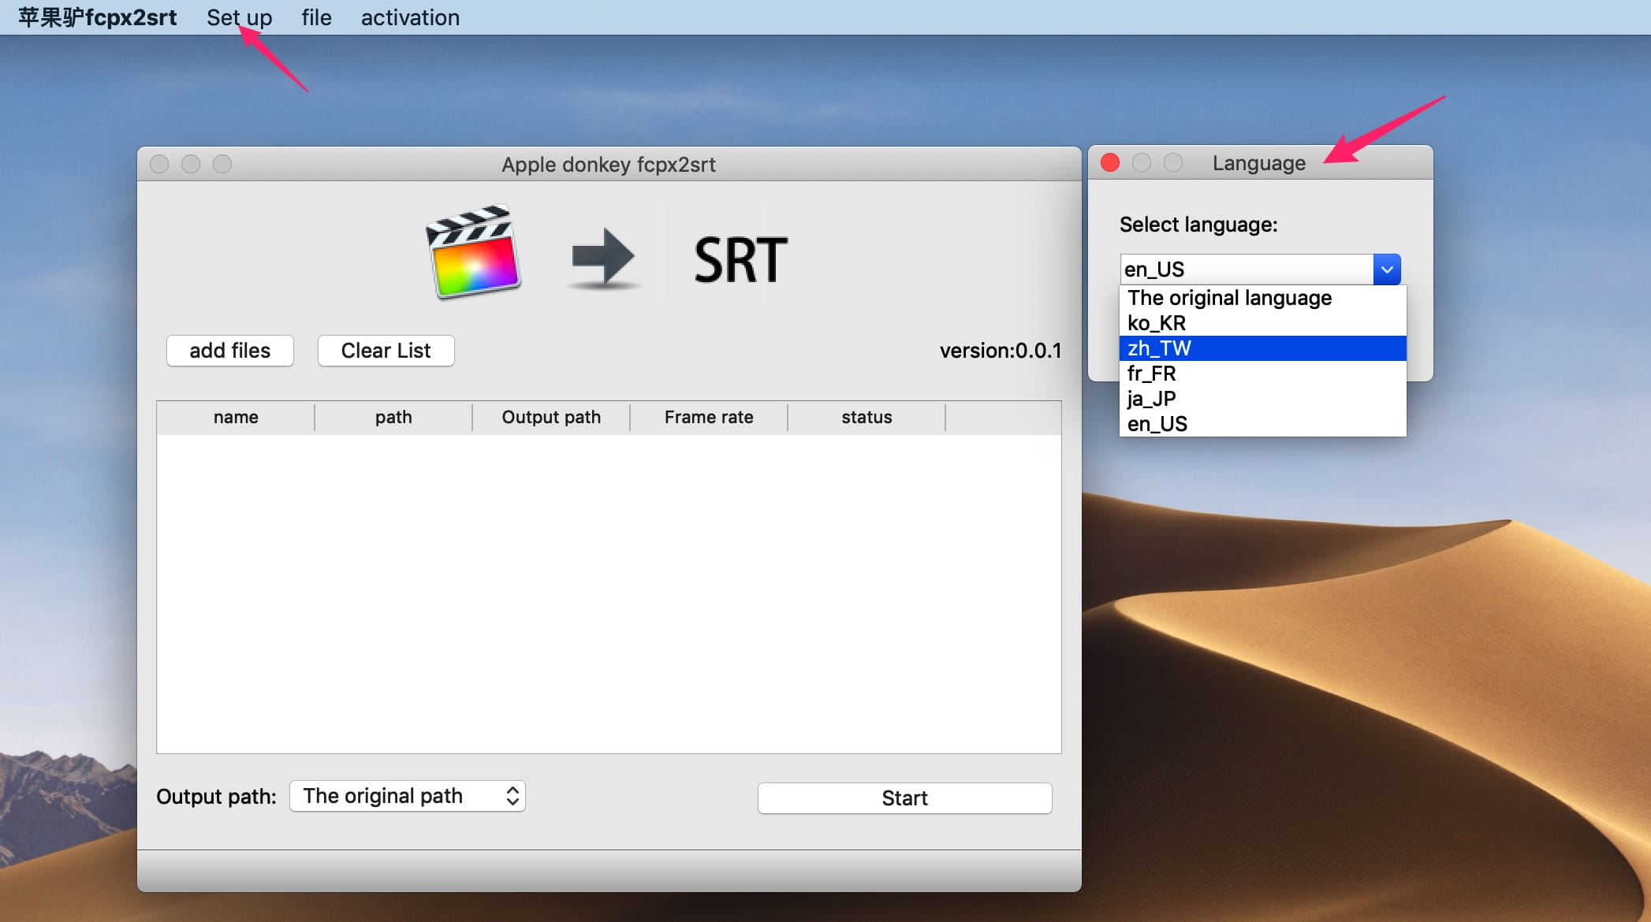This screenshot has width=1651, height=922.
Task: Click the Output path column header
Action: point(551,418)
